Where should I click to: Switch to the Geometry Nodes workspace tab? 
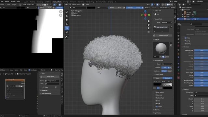point(101,2)
